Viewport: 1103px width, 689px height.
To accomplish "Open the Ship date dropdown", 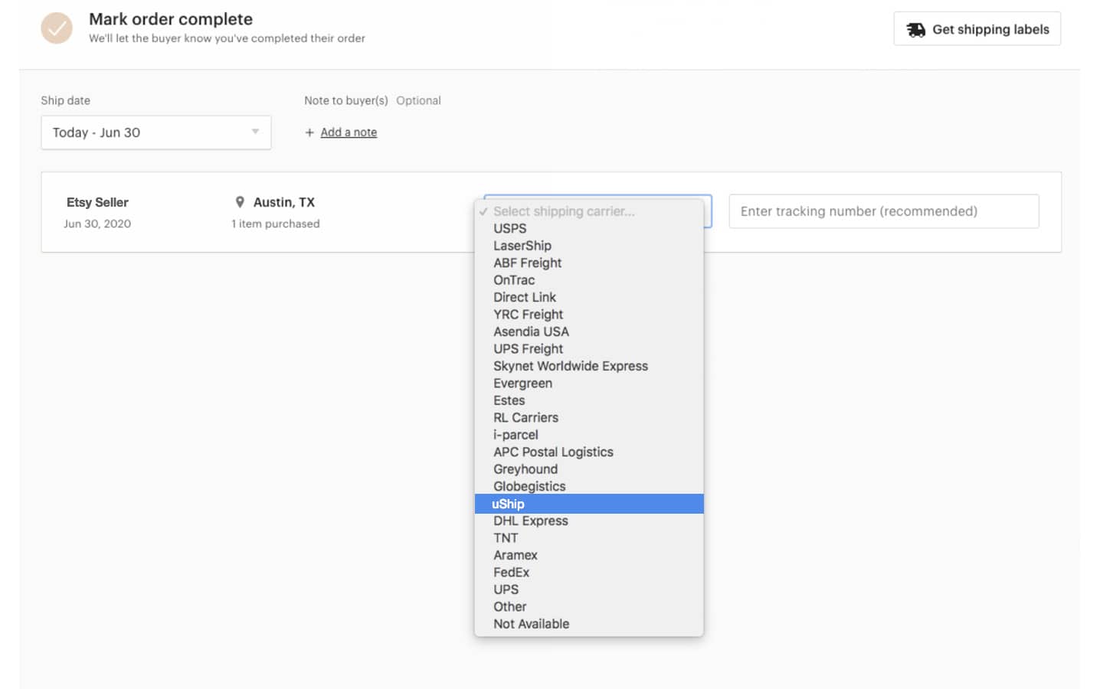I will click(155, 132).
